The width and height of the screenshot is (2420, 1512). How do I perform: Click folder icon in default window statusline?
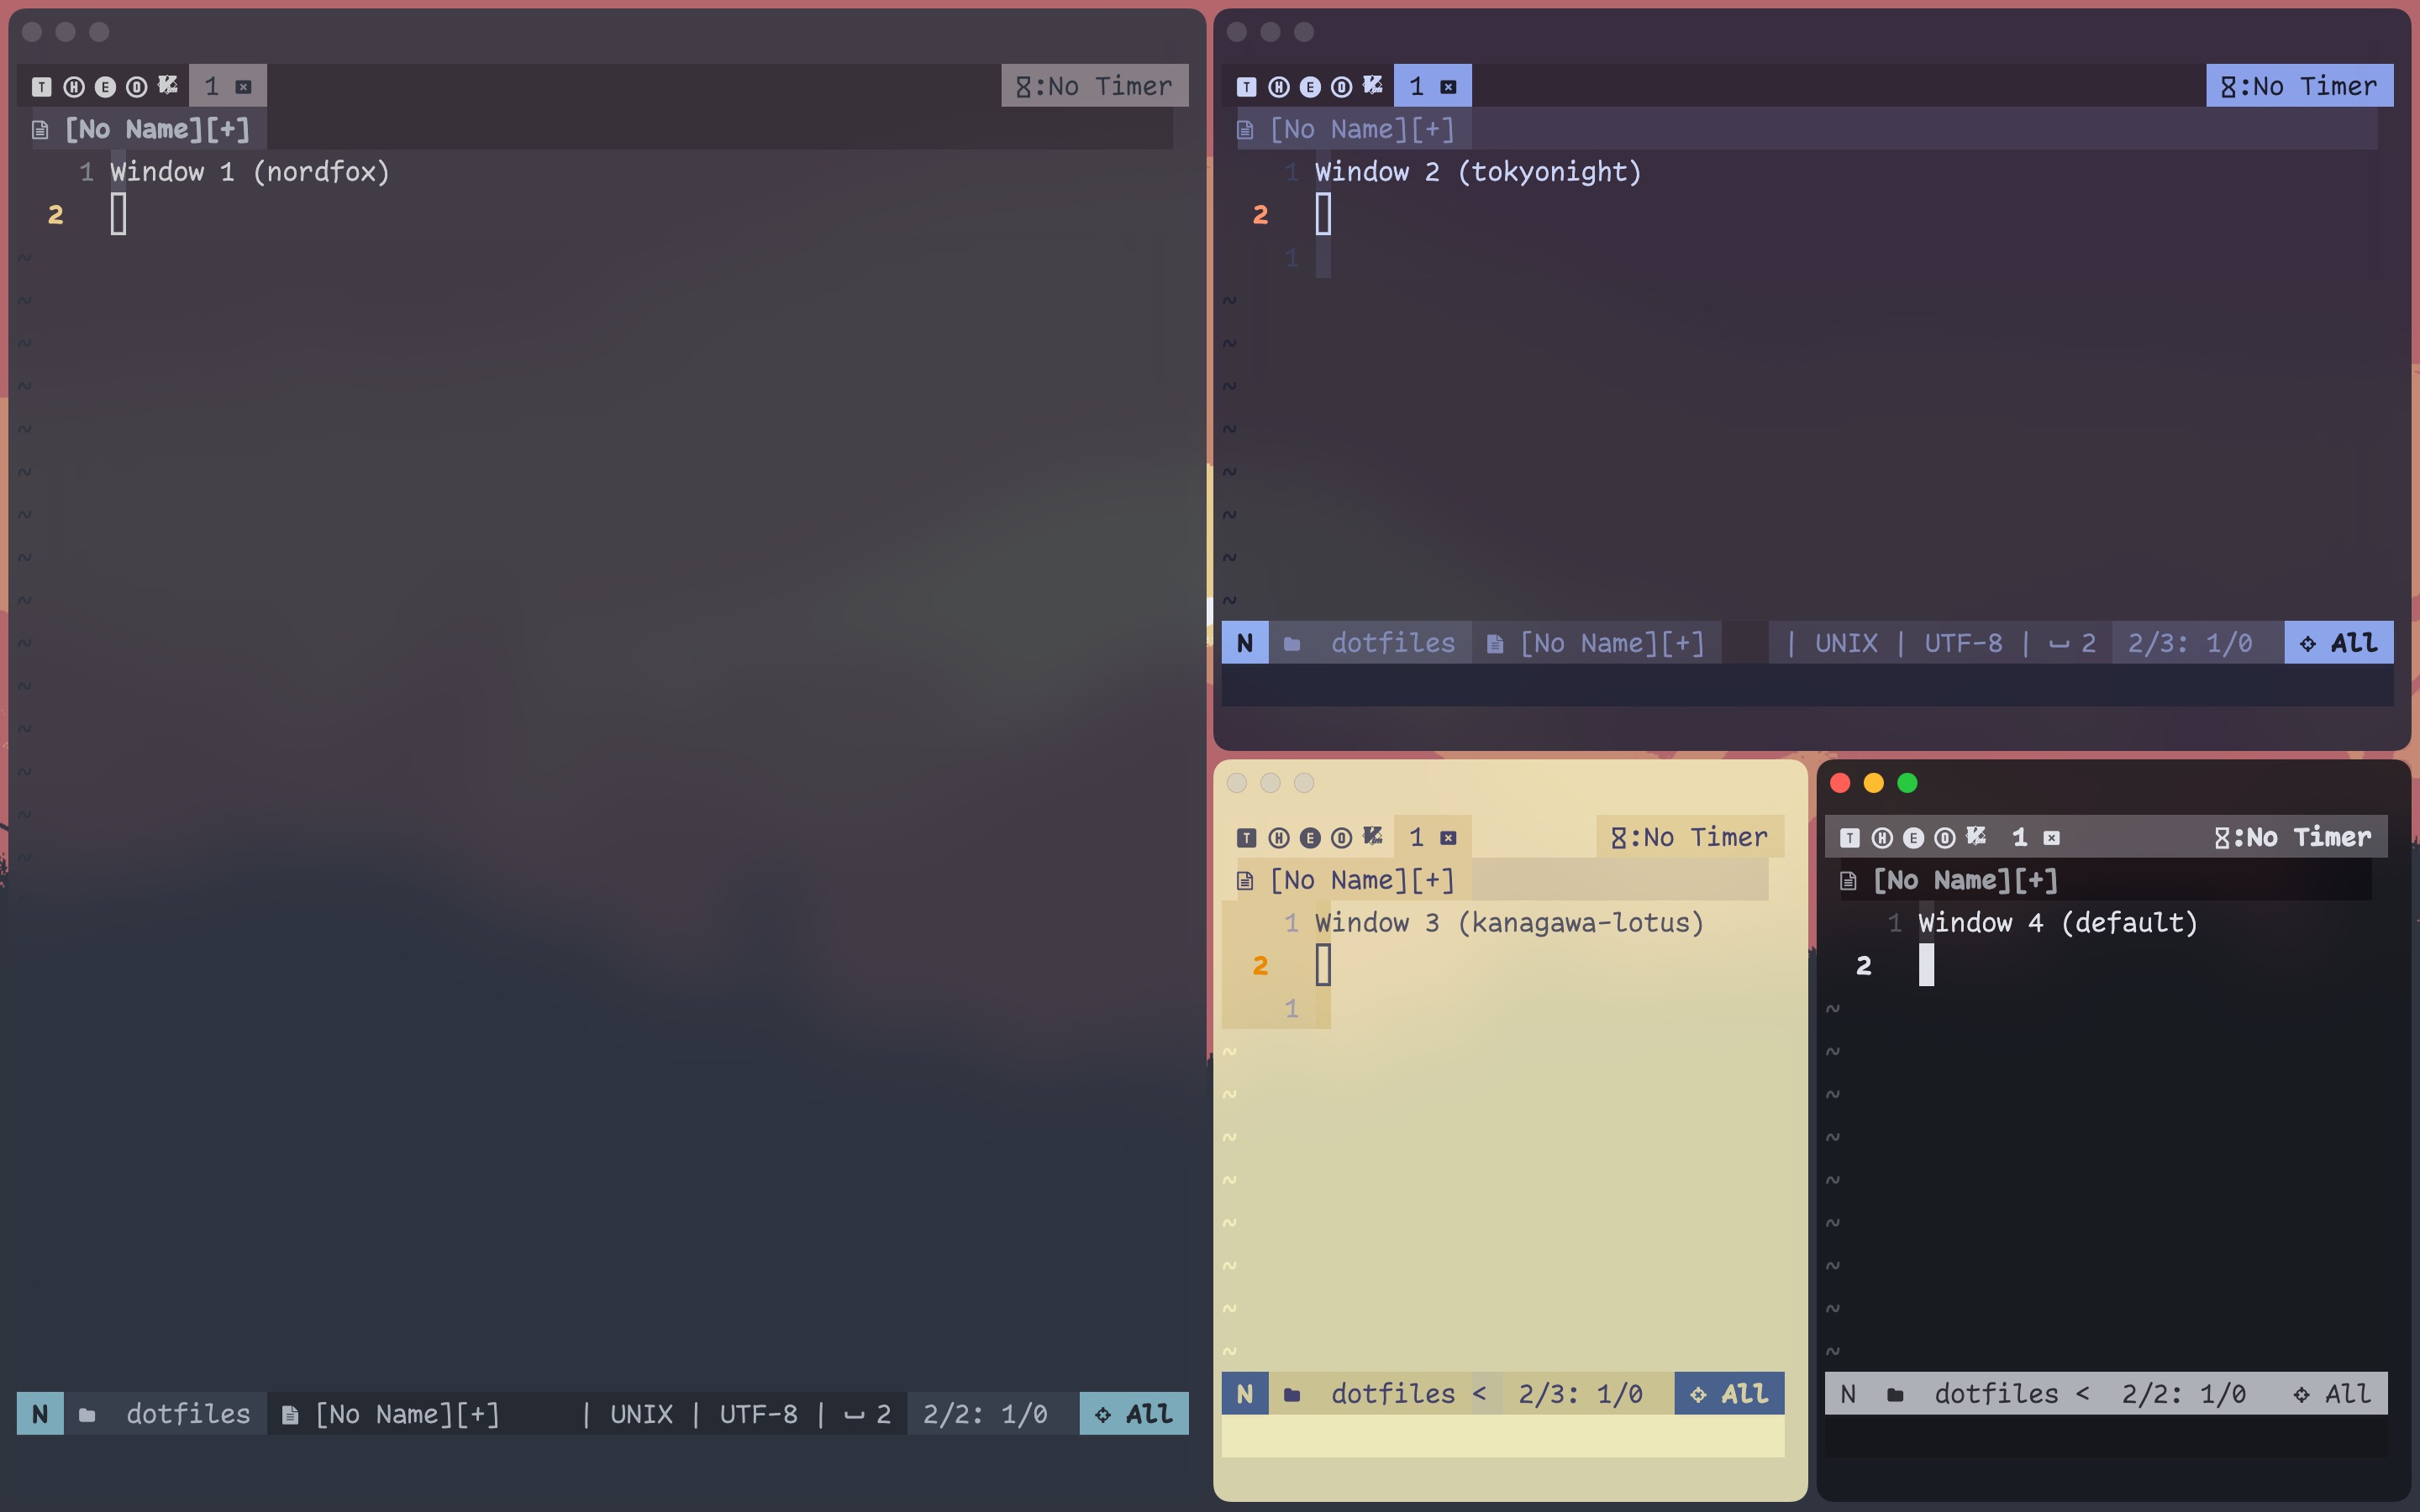click(1894, 1394)
